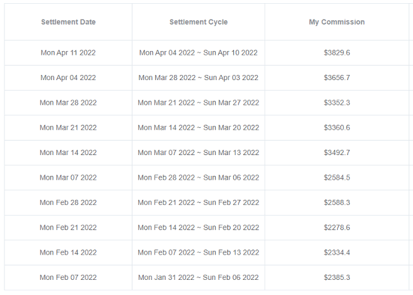Click the $3352.3 commission value
This screenshot has width=413, height=295.
click(x=337, y=103)
